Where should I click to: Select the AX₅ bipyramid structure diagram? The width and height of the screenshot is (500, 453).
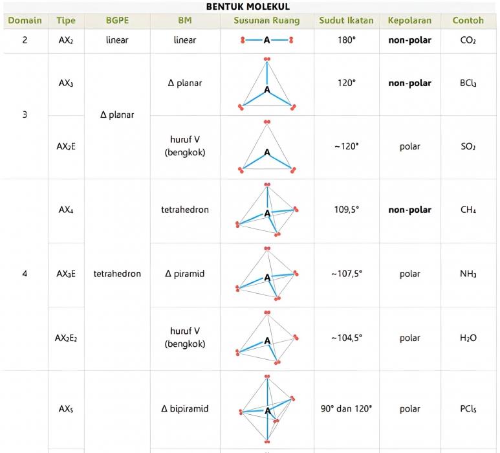[266, 408]
